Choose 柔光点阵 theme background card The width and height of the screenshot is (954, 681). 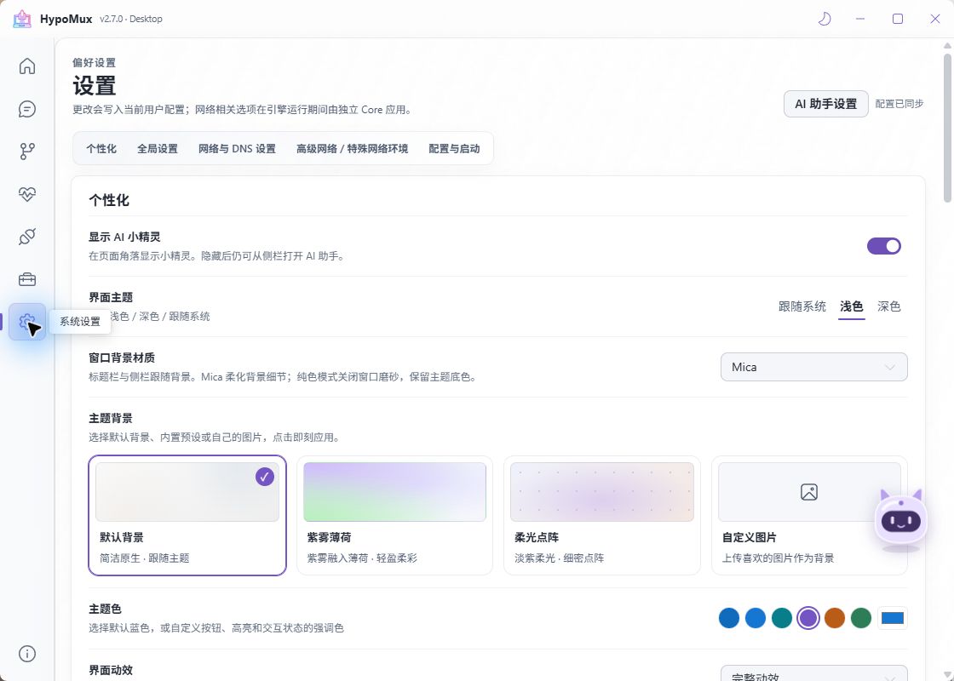click(x=601, y=515)
